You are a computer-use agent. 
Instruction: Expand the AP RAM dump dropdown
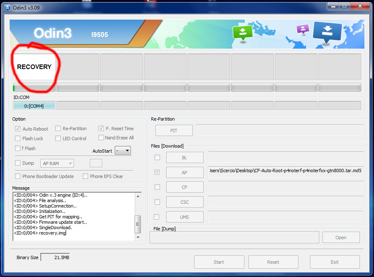tap(57, 163)
